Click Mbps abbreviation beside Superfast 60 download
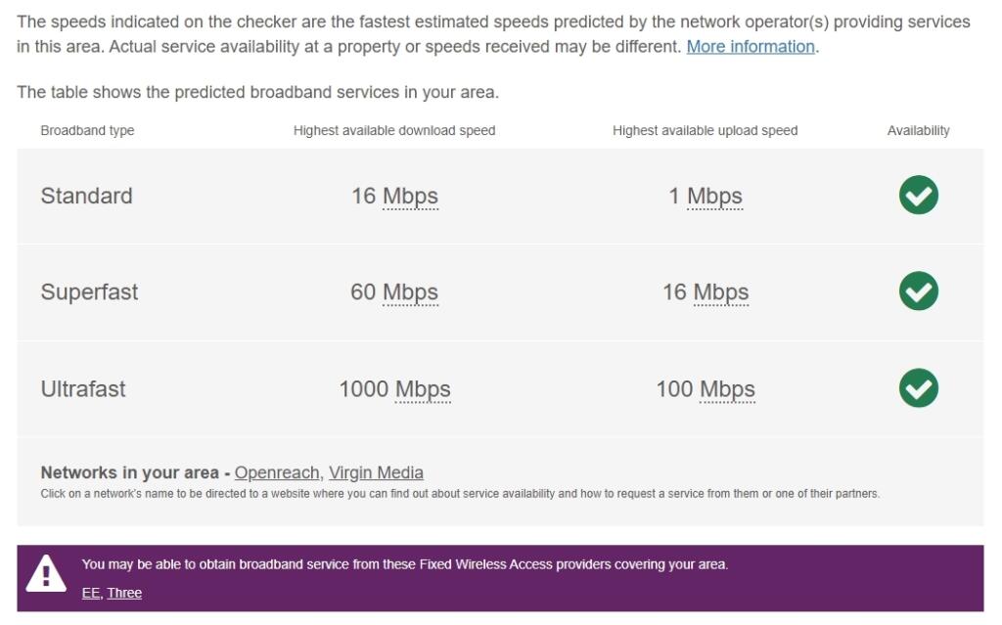The width and height of the screenshot is (1002, 625). (x=410, y=292)
